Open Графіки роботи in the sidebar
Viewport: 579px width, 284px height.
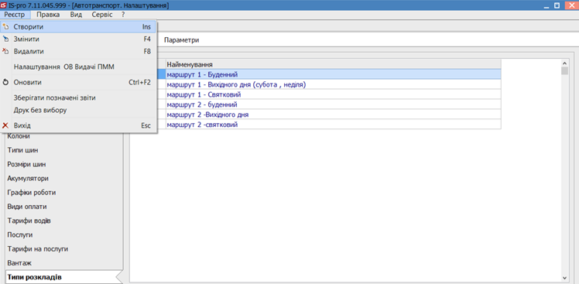pos(32,193)
